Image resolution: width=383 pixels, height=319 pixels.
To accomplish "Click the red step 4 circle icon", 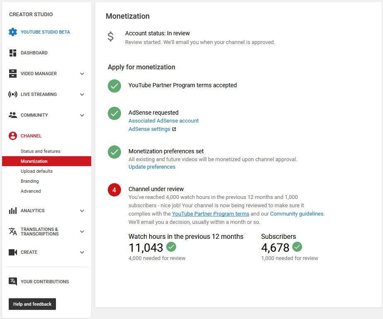I will pyautogui.click(x=114, y=190).
